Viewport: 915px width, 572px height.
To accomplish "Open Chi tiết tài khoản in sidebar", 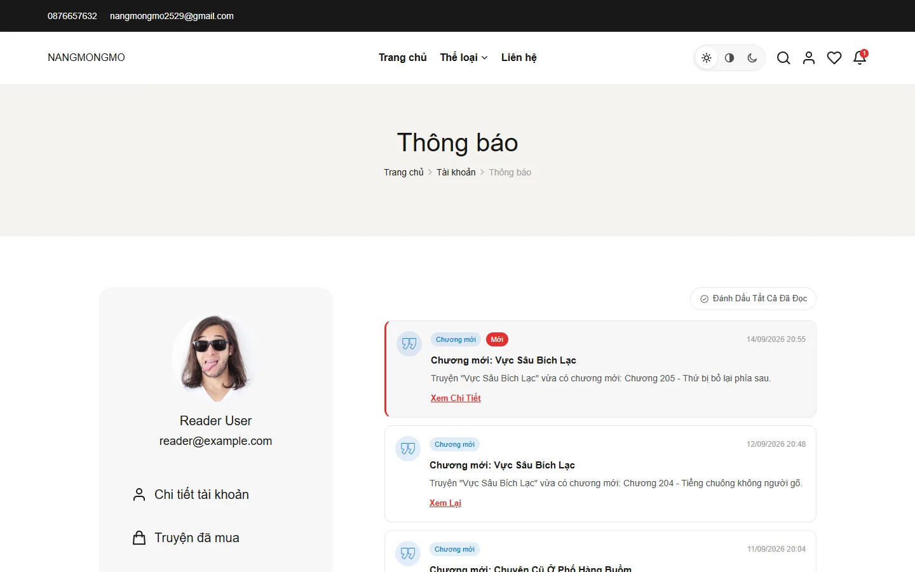I will click(201, 494).
